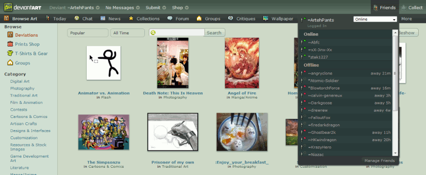Select friend ~HKwindragon in the list

point(346,140)
